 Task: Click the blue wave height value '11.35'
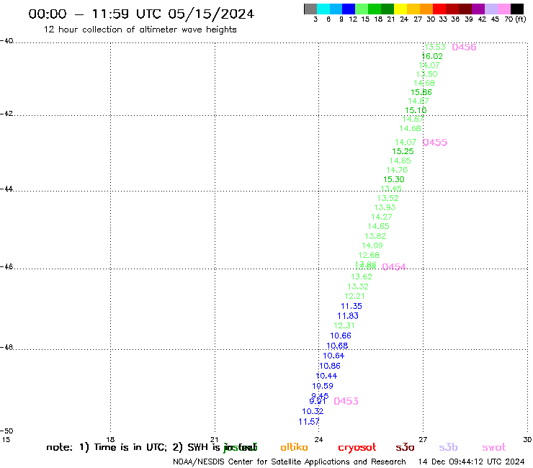coord(351,306)
